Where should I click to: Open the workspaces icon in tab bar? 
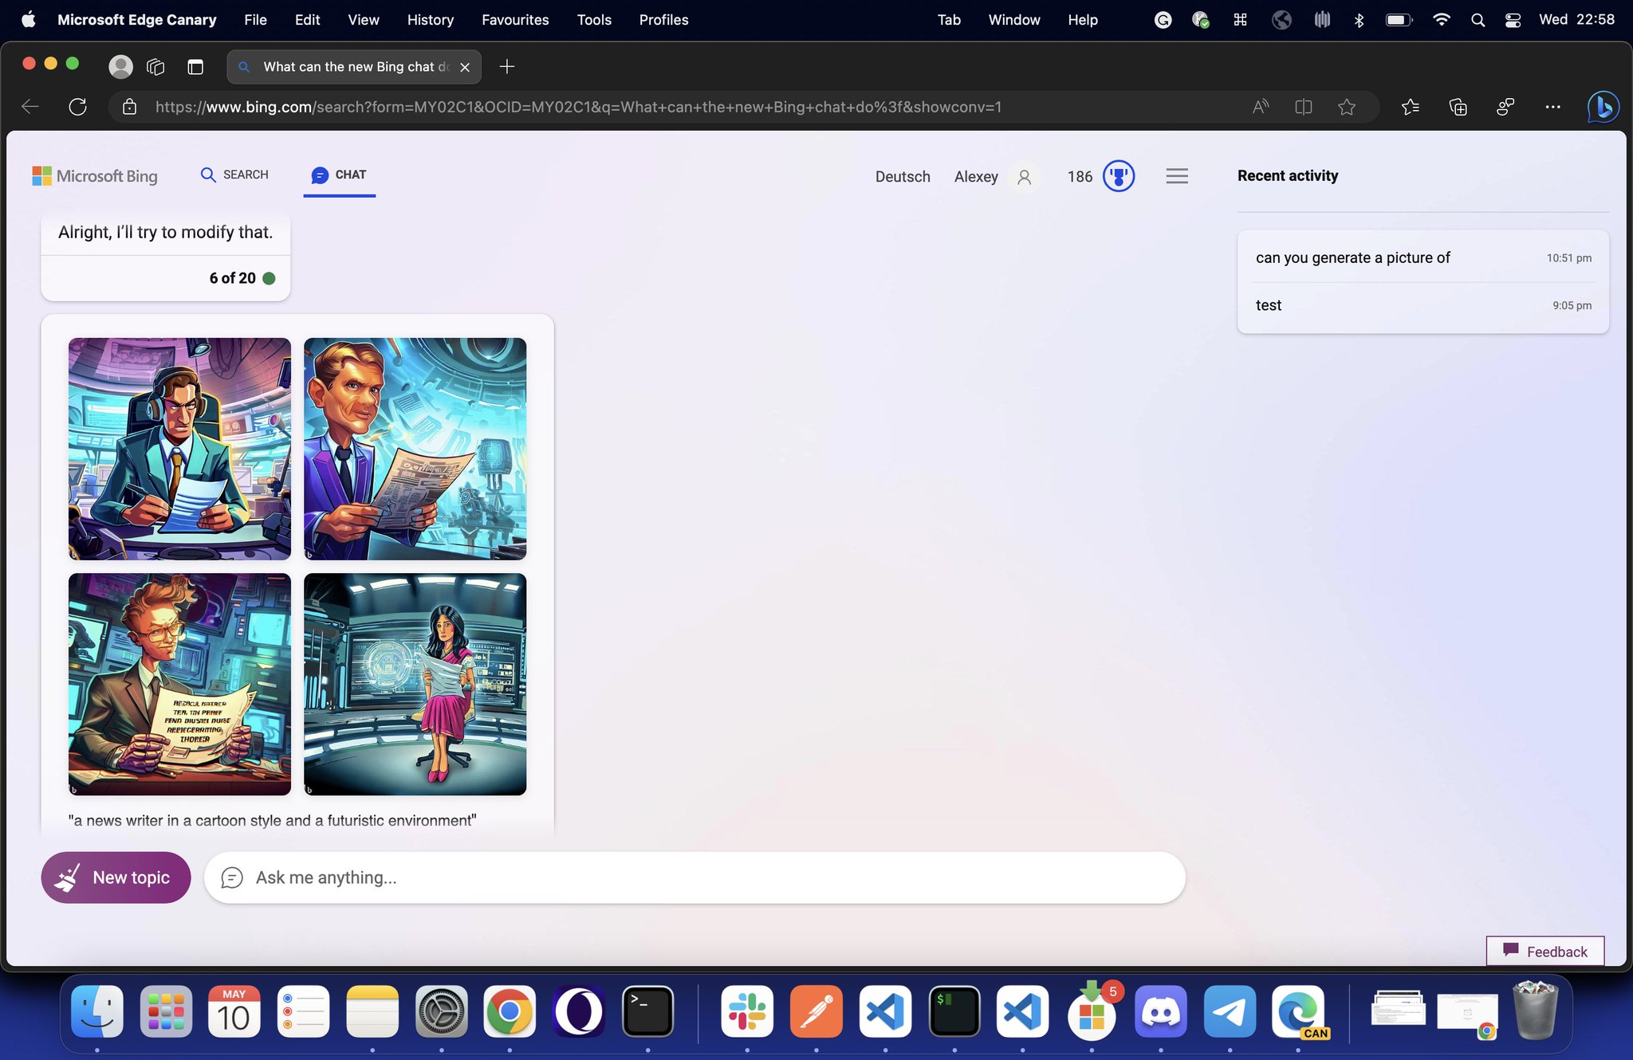point(155,67)
